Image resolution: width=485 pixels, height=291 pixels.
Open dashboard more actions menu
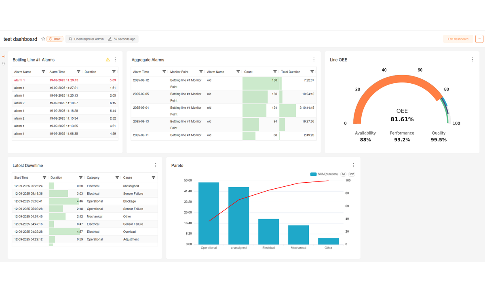479,39
